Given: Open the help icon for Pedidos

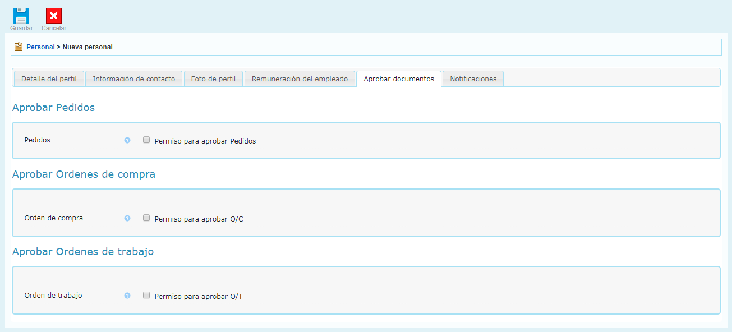Looking at the screenshot, I should (127, 140).
